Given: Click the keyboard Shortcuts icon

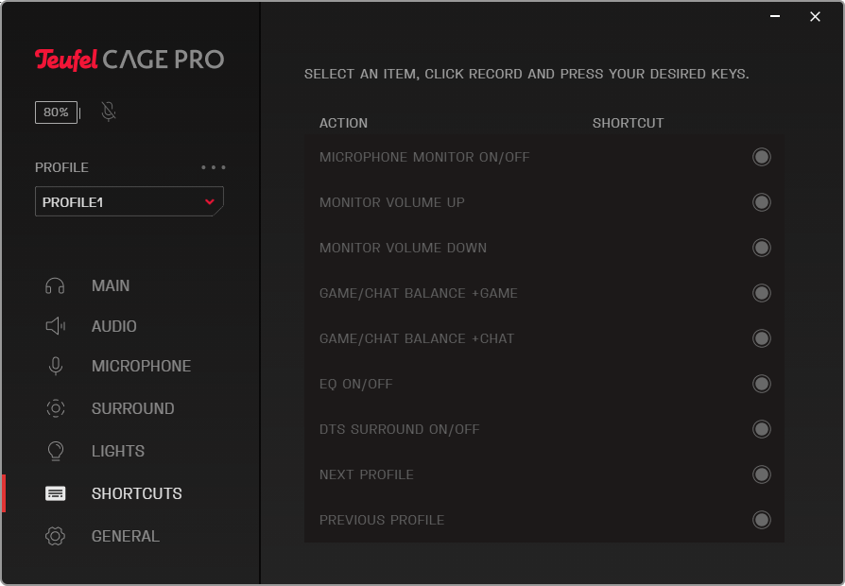Looking at the screenshot, I should [55, 493].
